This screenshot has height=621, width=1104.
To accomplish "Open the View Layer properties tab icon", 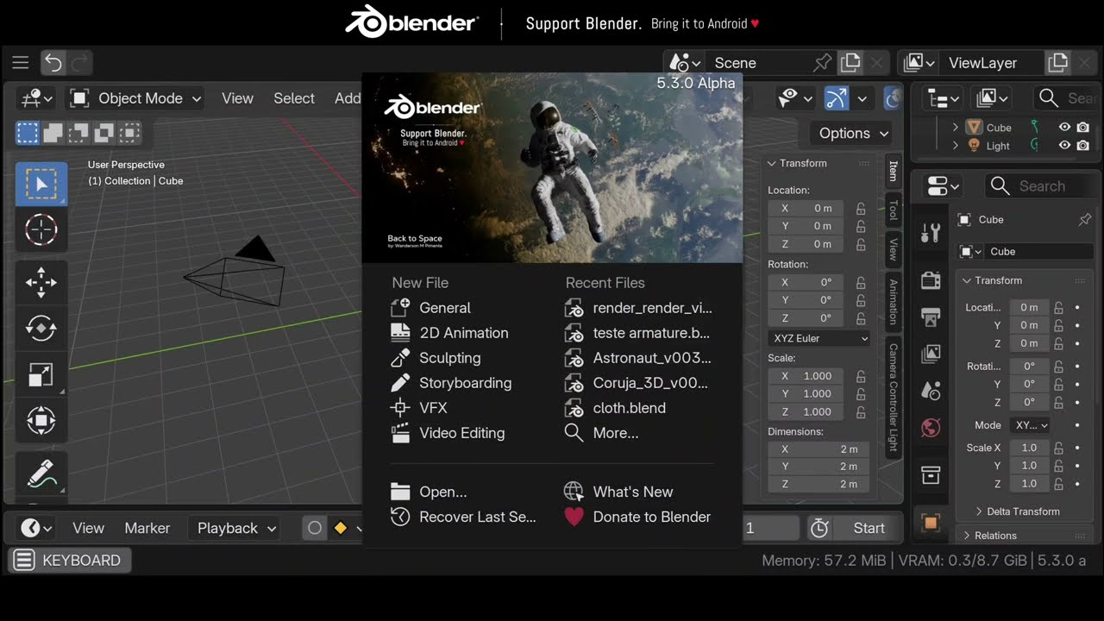I will point(931,354).
